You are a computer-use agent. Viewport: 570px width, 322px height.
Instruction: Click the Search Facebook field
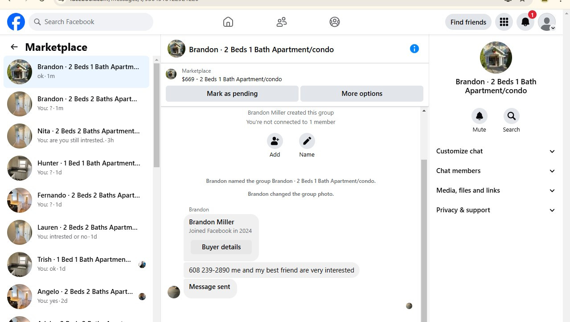[91, 22]
